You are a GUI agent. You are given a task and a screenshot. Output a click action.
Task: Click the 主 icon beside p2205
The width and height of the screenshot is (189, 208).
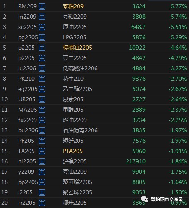tap(42, 48)
